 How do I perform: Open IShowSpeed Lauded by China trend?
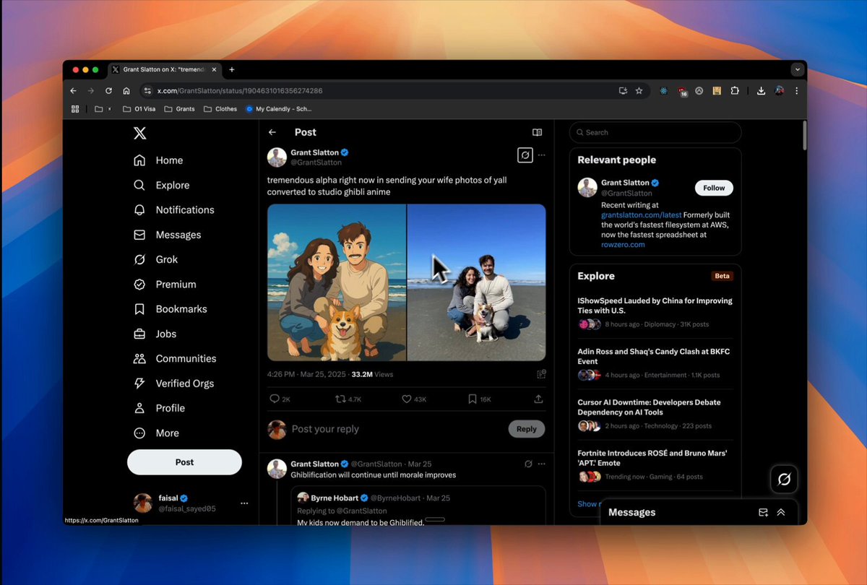(x=655, y=312)
